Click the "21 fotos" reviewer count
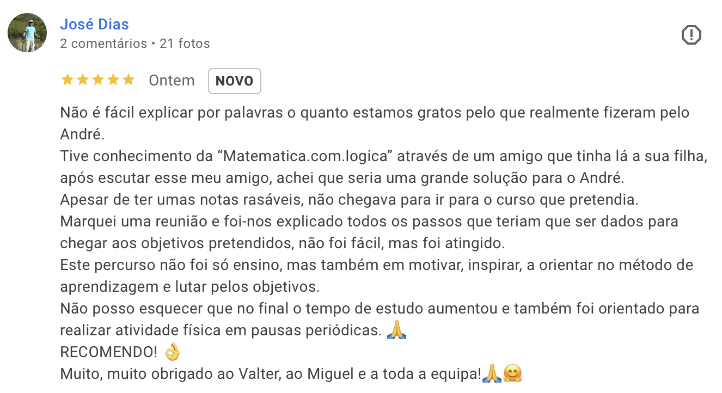Image resolution: width=722 pixels, height=393 pixels. pyautogui.click(x=185, y=44)
